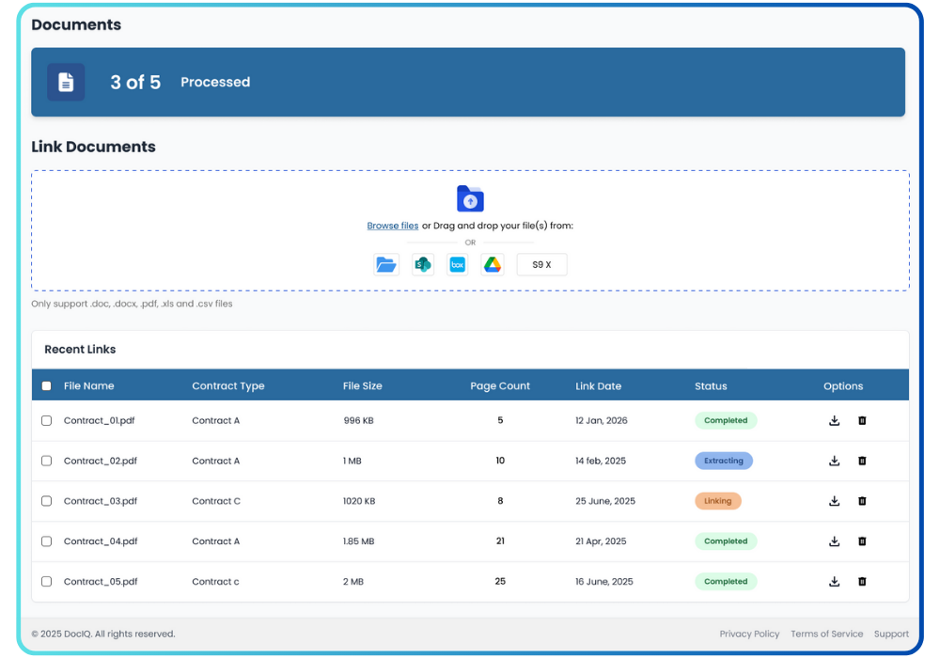
Task: Click the 21 Apr, 2025 link date
Action: point(601,541)
